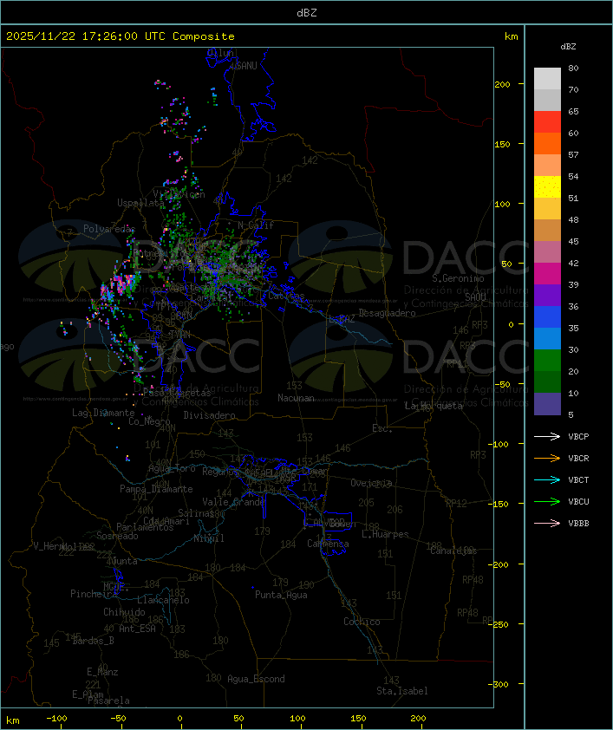
Task: Click the pink VBBB arrow icon
Action: tap(547, 524)
